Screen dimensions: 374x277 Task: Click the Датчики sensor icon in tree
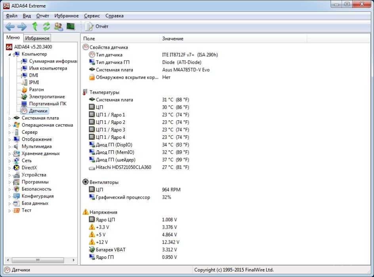tap(24, 111)
